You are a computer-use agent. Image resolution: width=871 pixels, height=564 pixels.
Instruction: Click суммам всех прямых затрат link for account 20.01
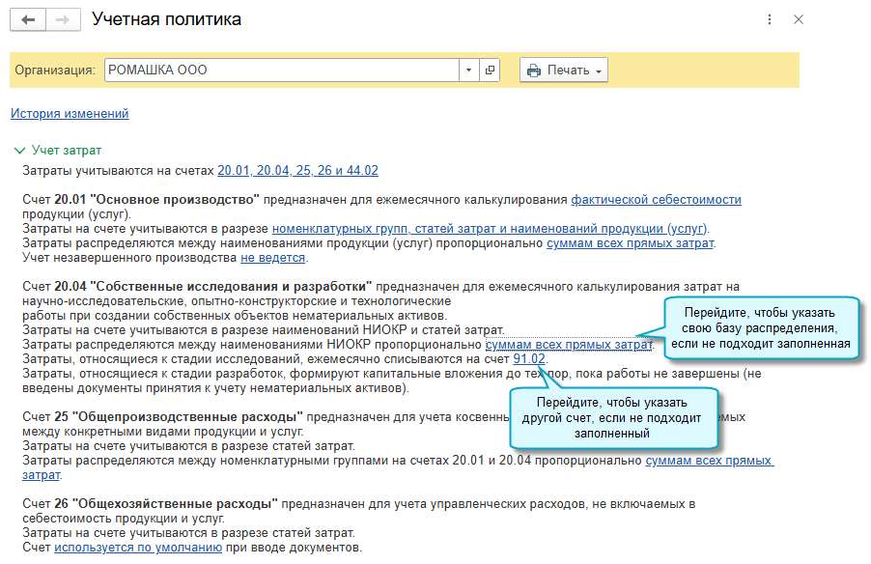click(630, 243)
